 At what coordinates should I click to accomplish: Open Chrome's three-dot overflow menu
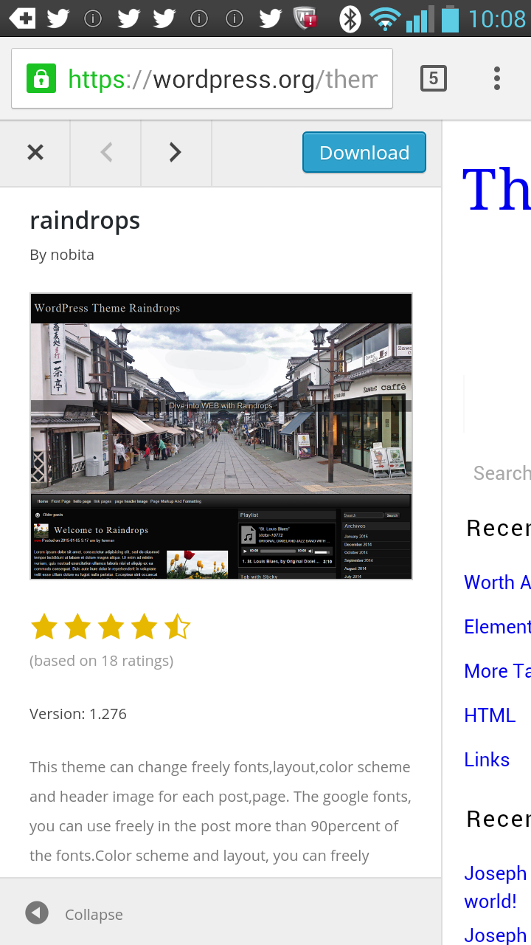pyautogui.click(x=497, y=78)
